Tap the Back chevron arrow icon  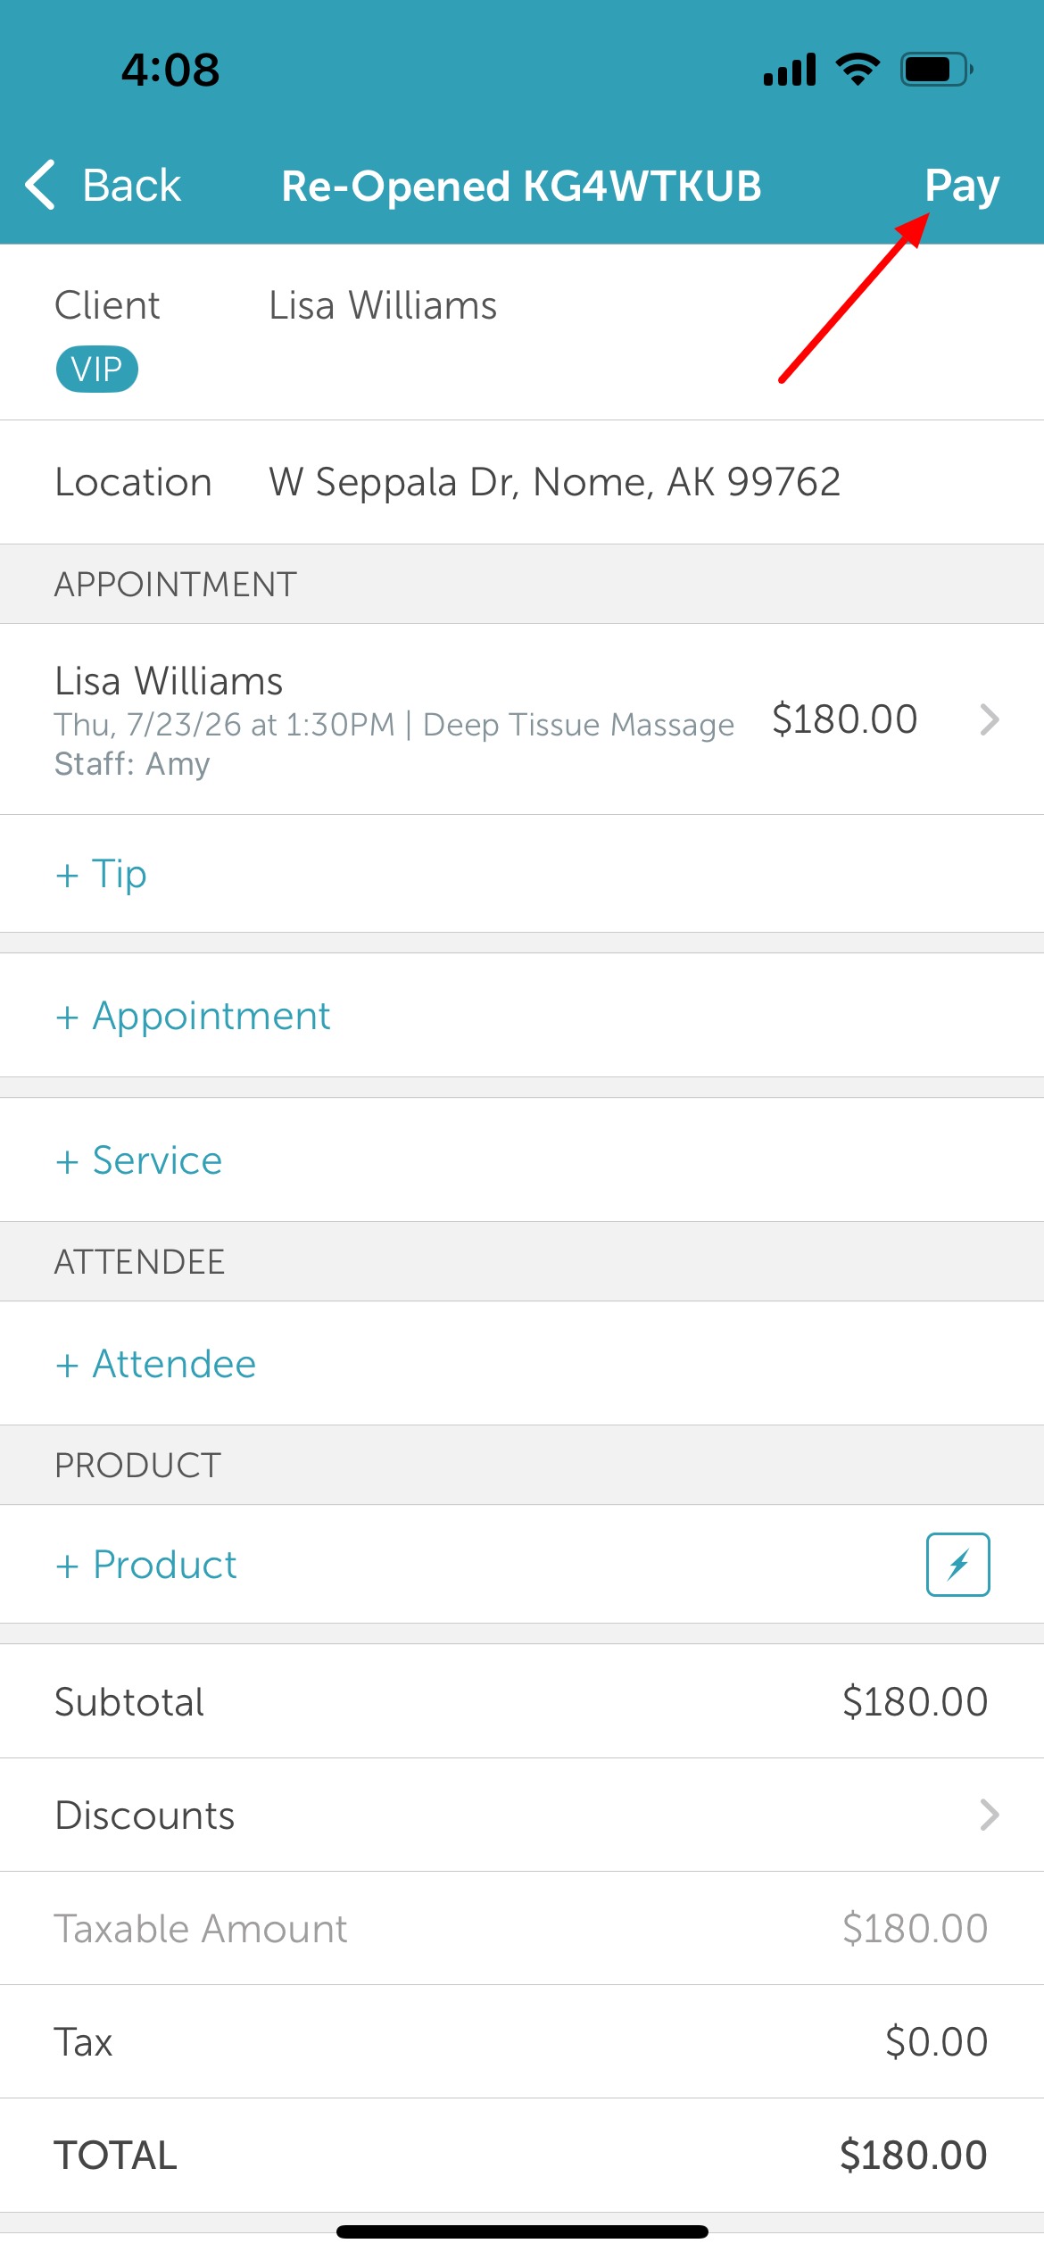(x=41, y=186)
